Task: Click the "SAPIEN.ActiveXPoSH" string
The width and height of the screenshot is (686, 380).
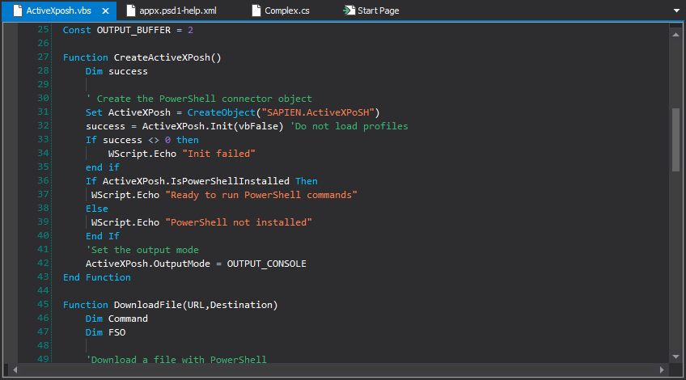Action: [318, 112]
